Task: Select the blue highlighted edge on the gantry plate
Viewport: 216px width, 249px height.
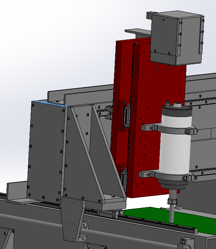Action: [x=49, y=103]
